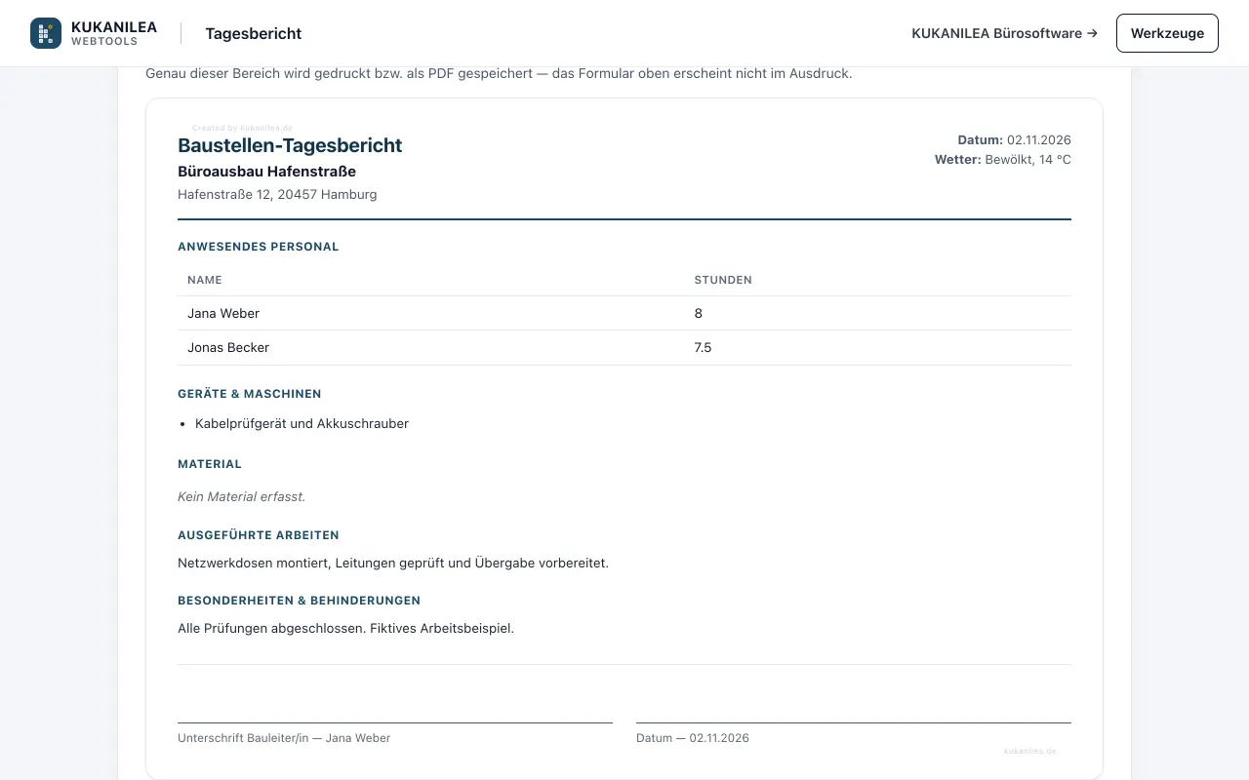Click the hours value 8
This screenshot has height=780, width=1249.
(699, 313)
